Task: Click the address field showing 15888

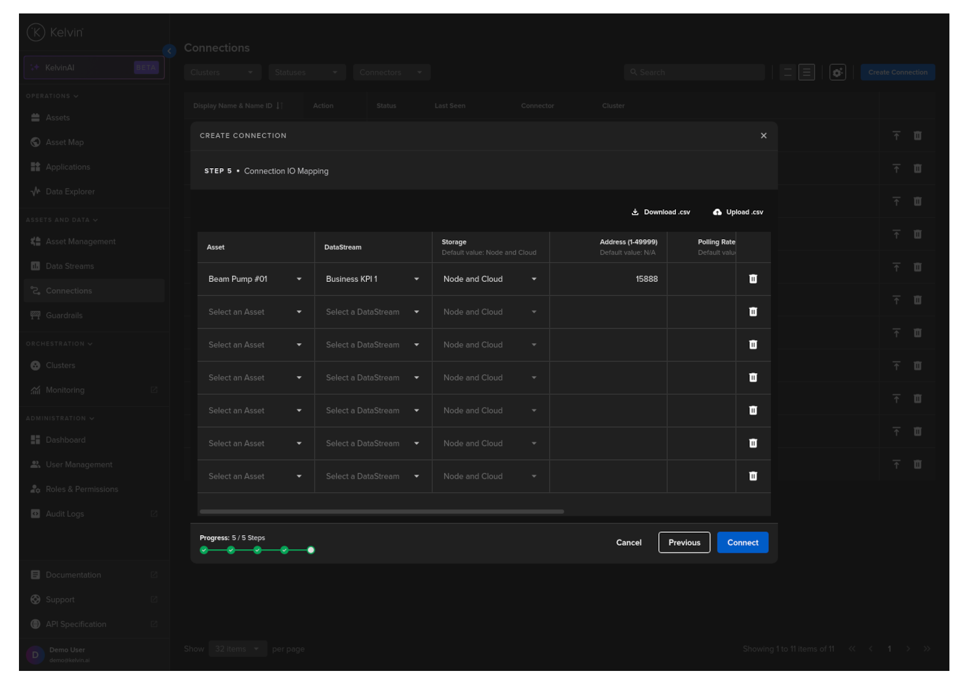Action: (x=607, y=279)
